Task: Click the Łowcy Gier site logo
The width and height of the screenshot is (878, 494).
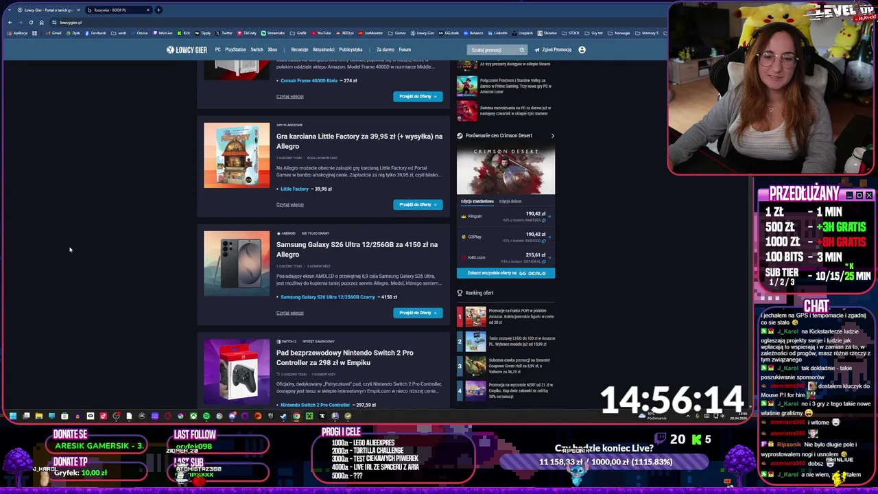Action: click(x=187, y=49)
